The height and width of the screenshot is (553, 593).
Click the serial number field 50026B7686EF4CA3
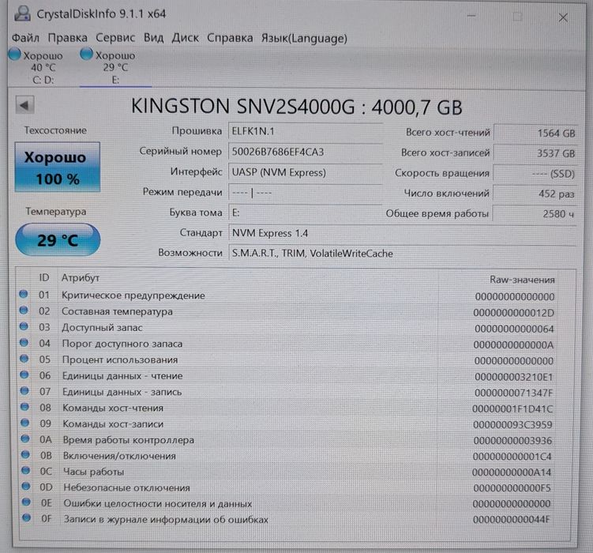[x=306, y=152]
